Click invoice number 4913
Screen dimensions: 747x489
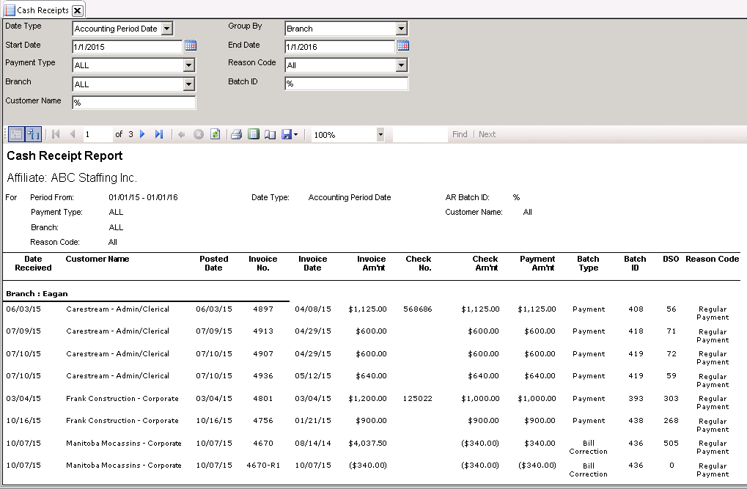click(x=263, y=331)
